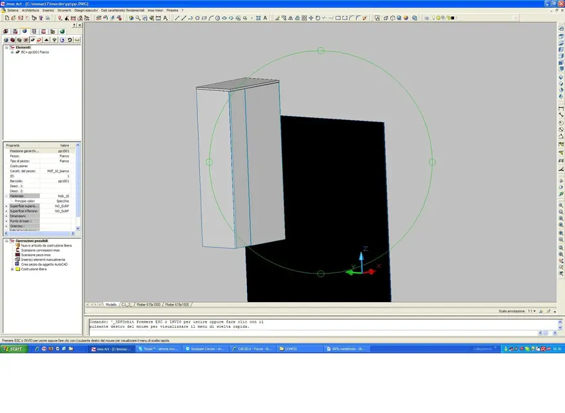Collapse the Materiale property group
Image resolution: width=565 pixels, height=413 pixels.
coord(6,196)
